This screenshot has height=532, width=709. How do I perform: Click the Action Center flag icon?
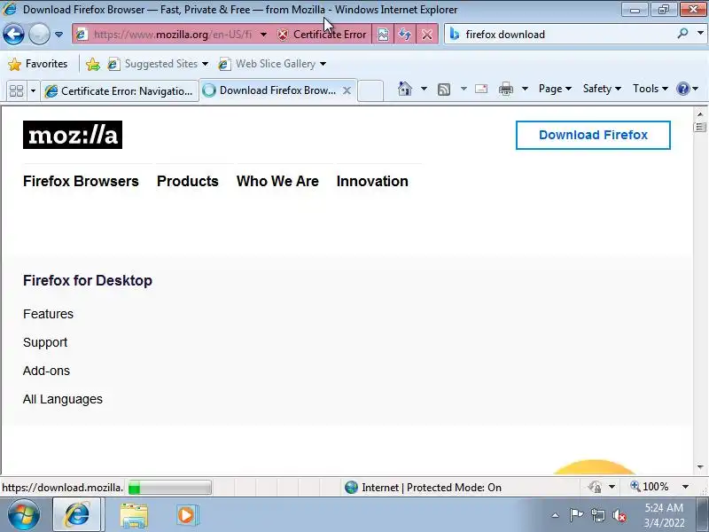click(576, 515)
